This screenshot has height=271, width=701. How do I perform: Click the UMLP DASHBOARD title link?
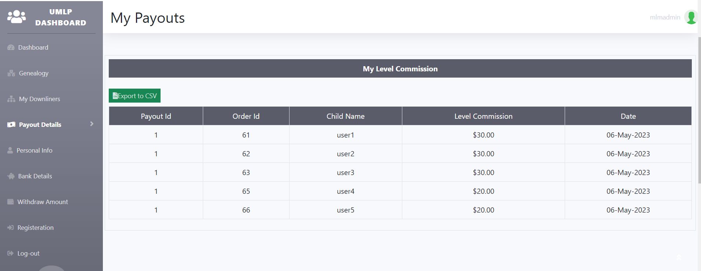(x=61, y=17)
